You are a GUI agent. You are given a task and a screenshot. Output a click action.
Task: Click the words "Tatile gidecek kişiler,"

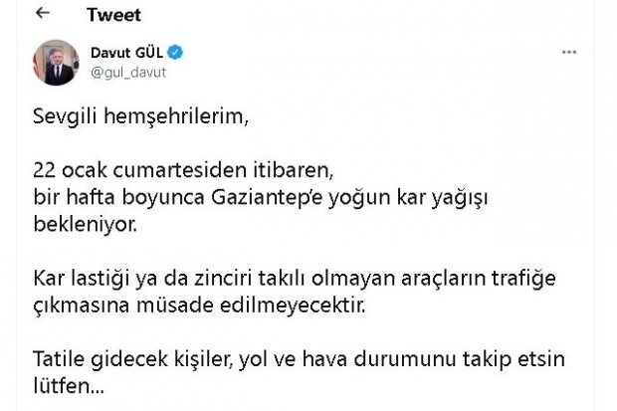pyautogui.click(x=127, y=358)
